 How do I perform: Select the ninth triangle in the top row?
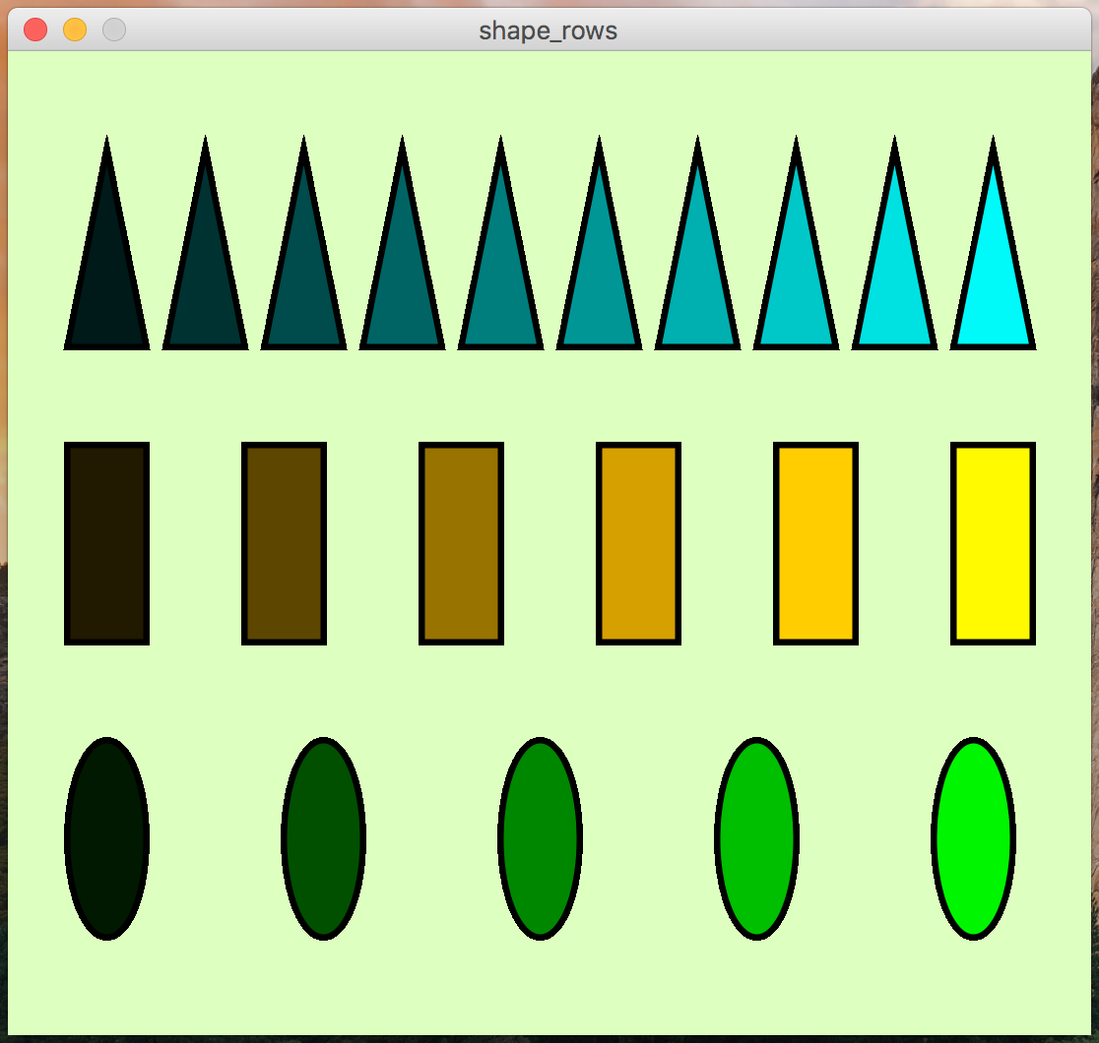[x=894, y=285]
